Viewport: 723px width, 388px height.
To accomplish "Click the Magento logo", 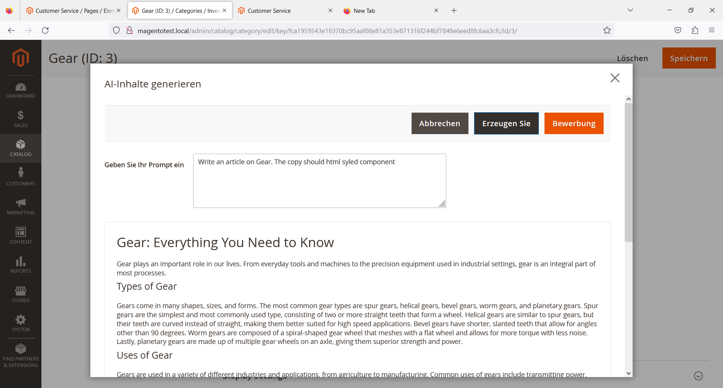I will click(x=20, y=58).
